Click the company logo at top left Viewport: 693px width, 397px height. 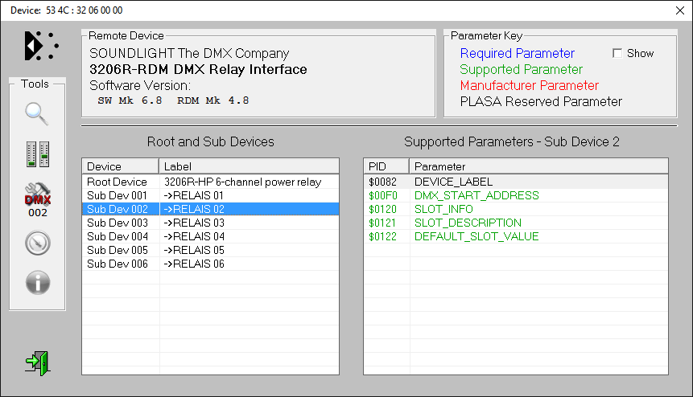(x=40, y=46)
